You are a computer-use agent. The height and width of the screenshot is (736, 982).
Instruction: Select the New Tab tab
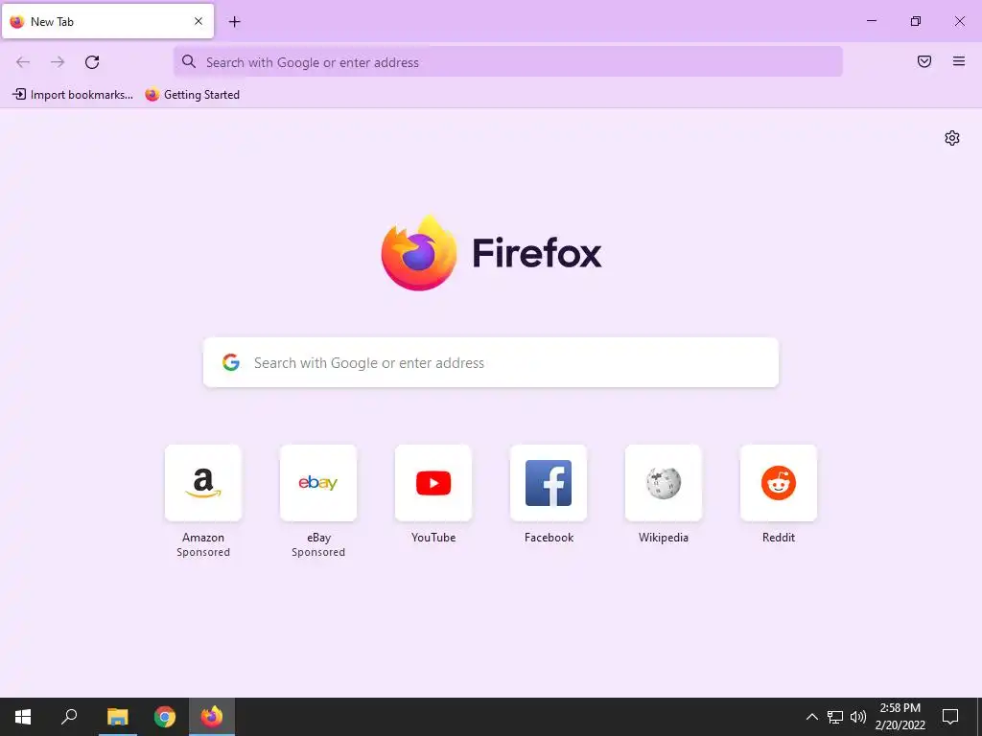[107, 21]
